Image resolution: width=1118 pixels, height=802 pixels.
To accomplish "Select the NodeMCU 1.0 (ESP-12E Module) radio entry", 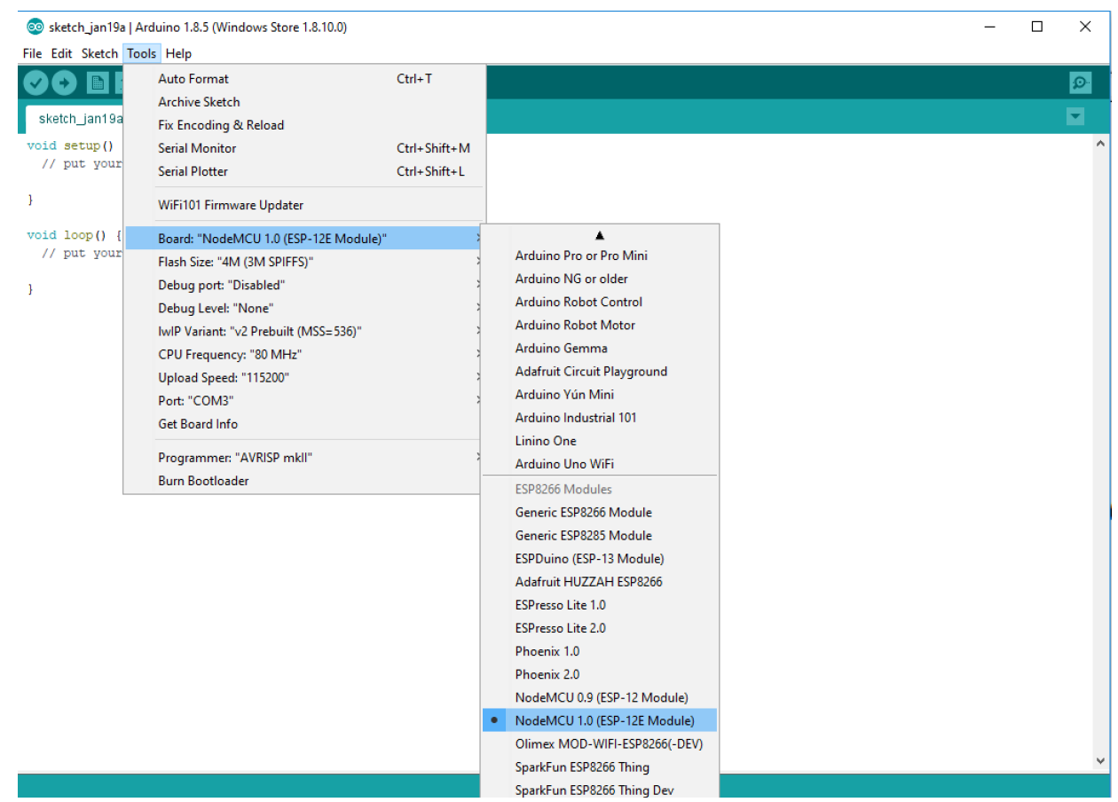I will tap(600, 720).
